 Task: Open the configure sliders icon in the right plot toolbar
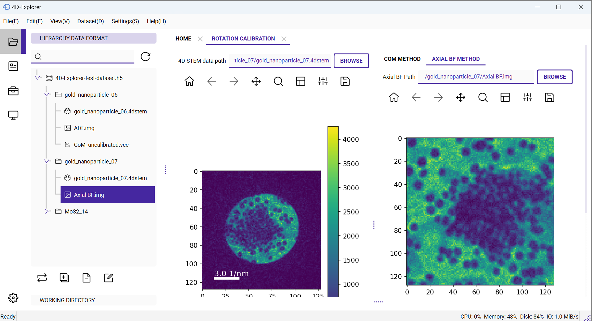pyautogui.click(x=527, y=98)
